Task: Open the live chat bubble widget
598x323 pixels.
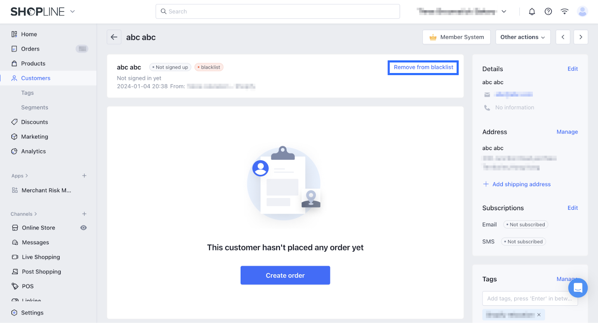Action: 578,288
